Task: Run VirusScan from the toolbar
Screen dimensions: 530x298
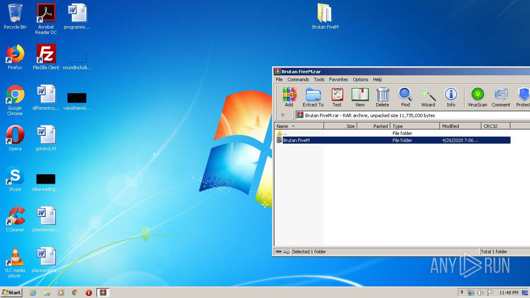Action: click(477, 97)
